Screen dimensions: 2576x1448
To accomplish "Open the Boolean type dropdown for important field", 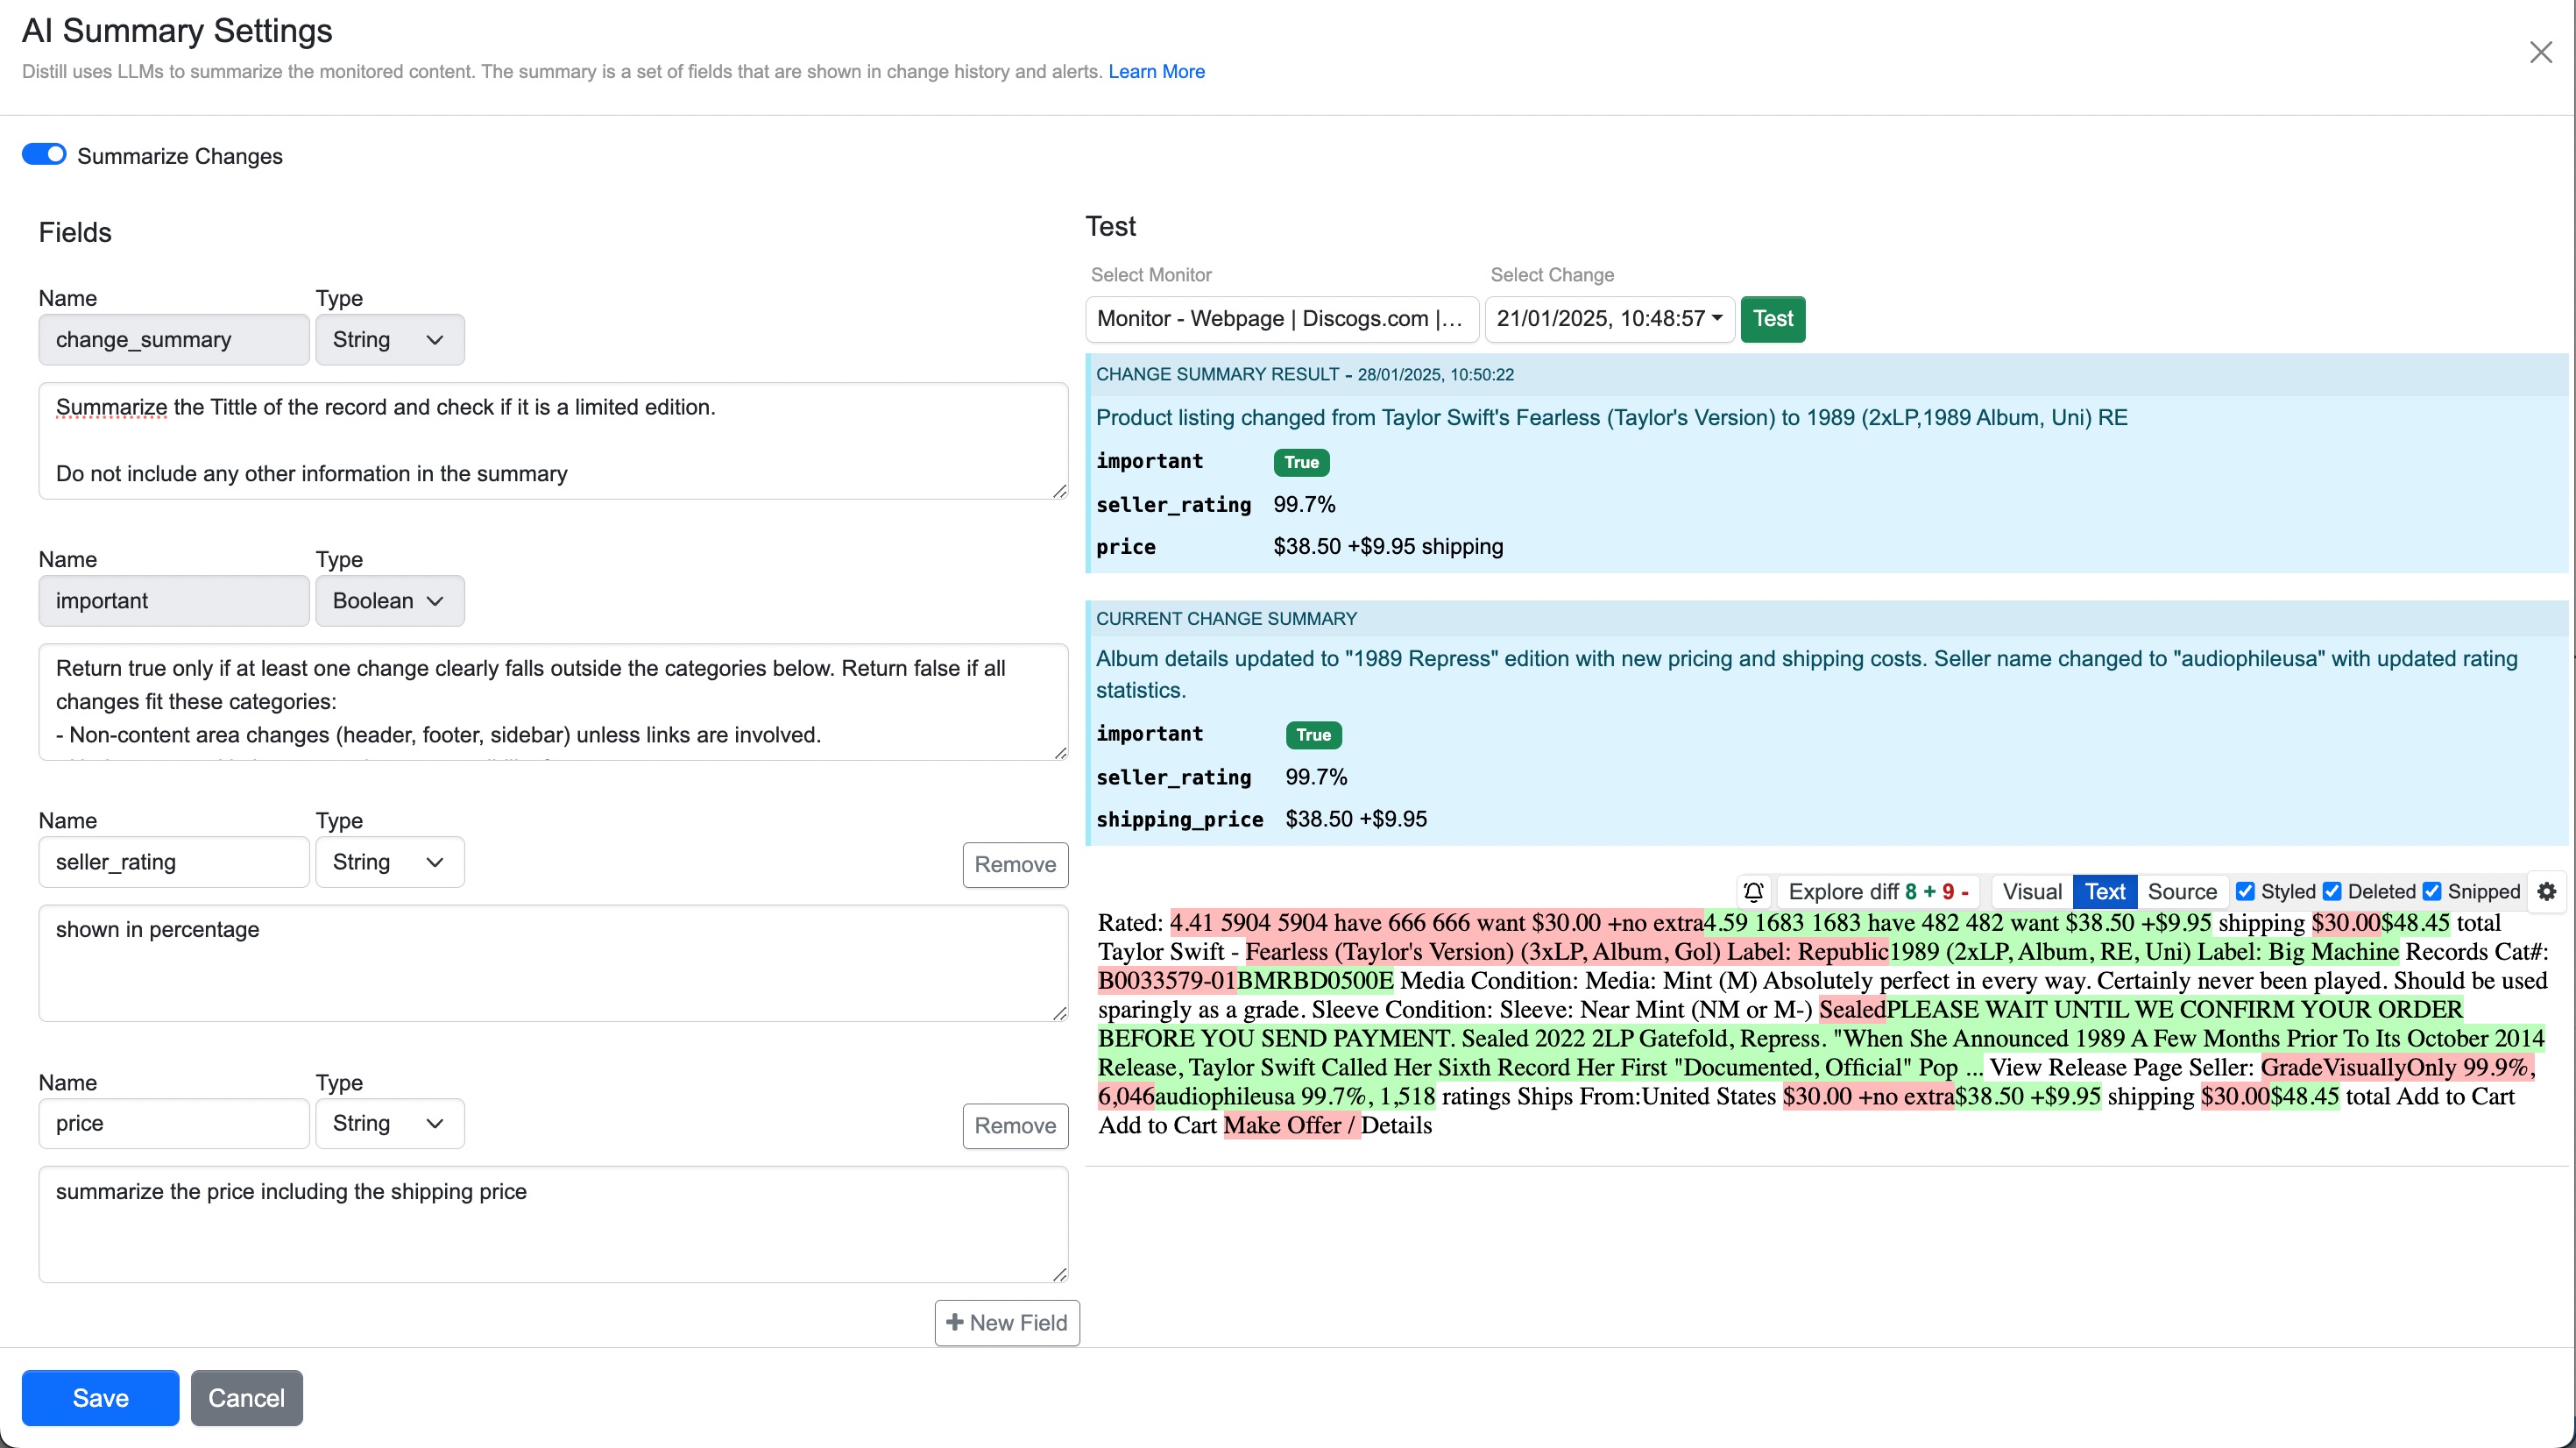I will point(389,600).
